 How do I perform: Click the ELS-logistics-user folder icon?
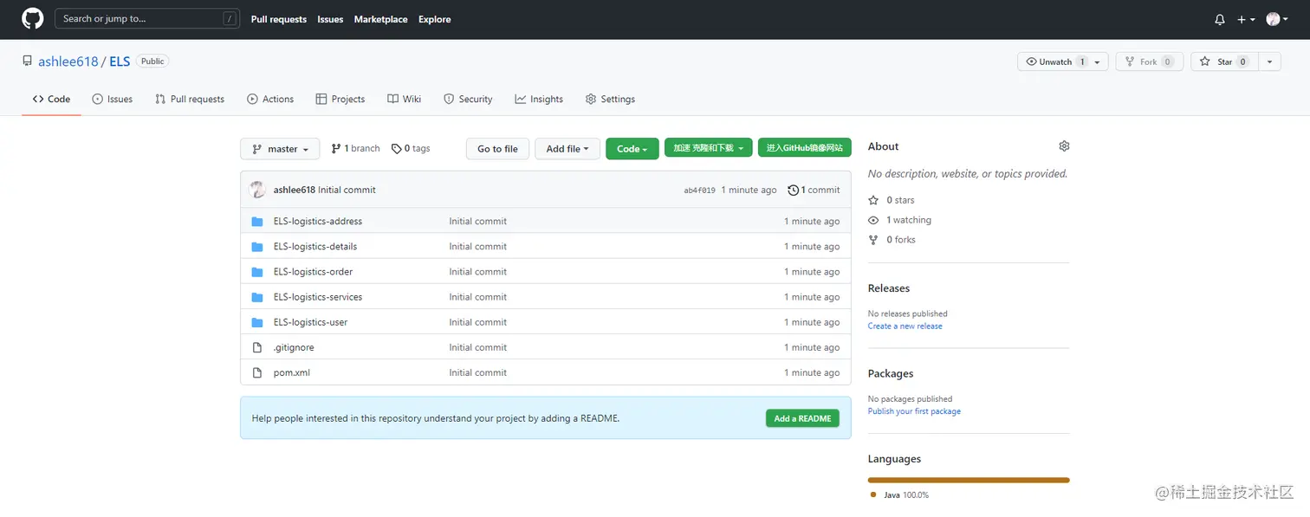tap(256, 322)
